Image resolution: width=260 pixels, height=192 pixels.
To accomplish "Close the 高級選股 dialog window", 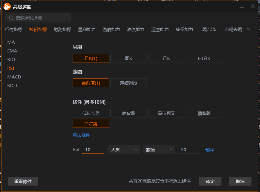I will 252,6.
